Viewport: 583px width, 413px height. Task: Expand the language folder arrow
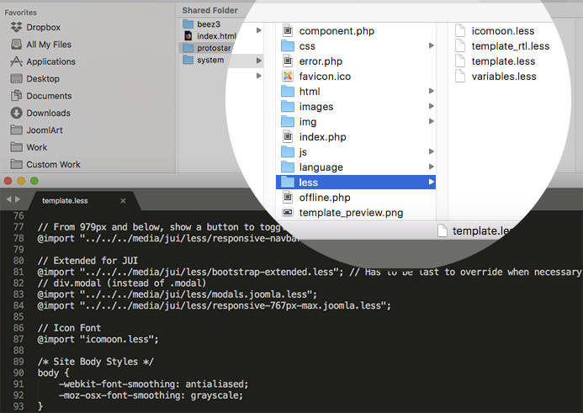432,167
